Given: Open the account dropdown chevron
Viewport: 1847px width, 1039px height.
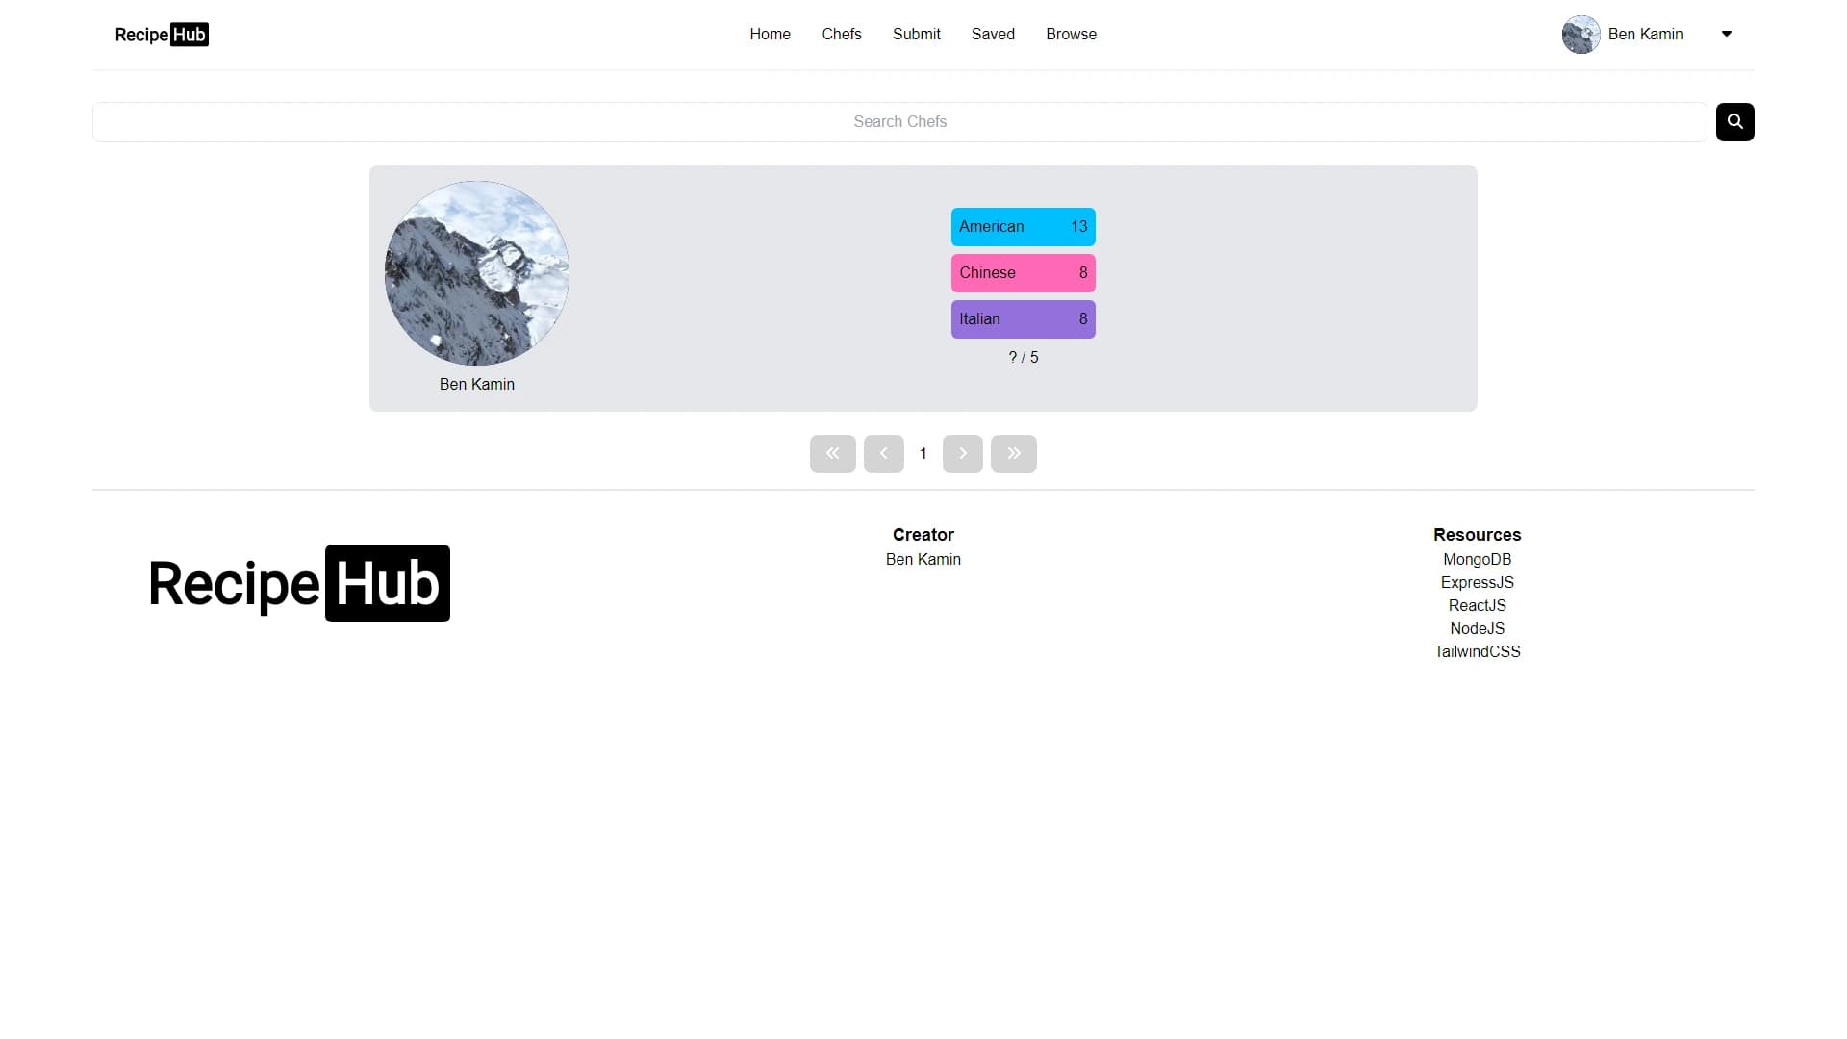Looking at the screenshot, I should 1727,34.
